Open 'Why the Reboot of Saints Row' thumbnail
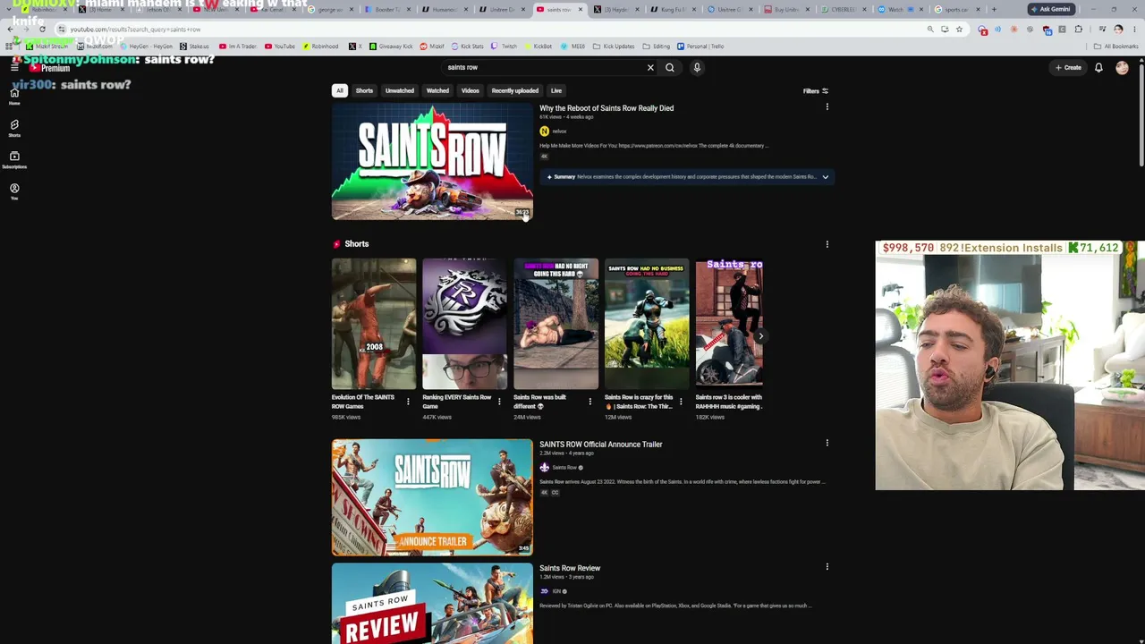 click(x=432, y=162)
